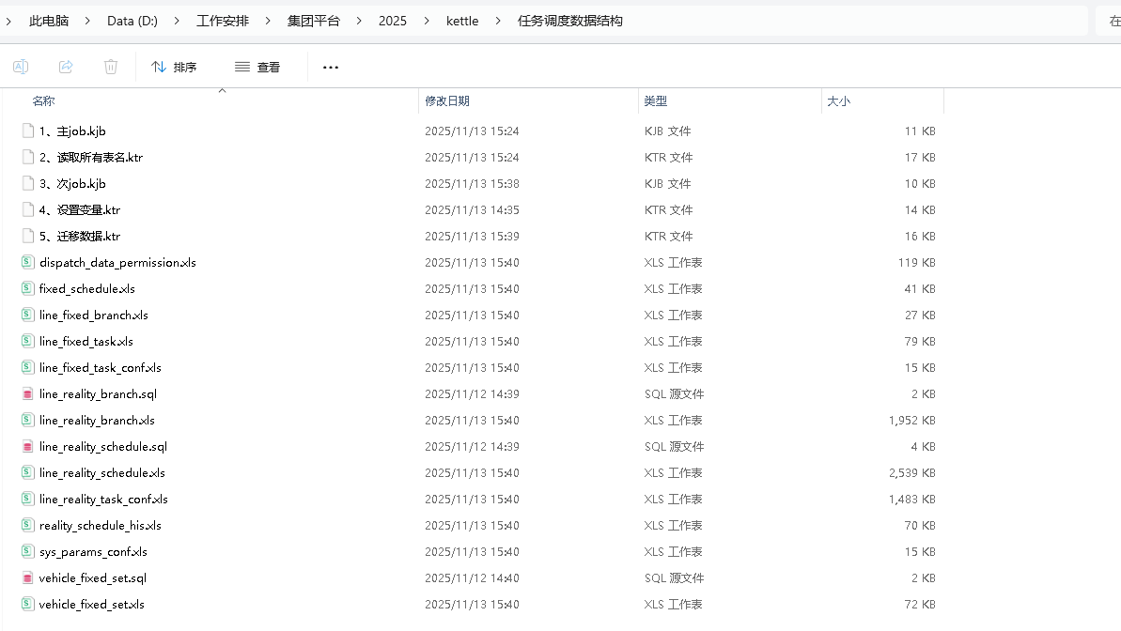Expand chevron after 工作安排 breadcrumb
The image size is (1121, 631).
[268, 21]
